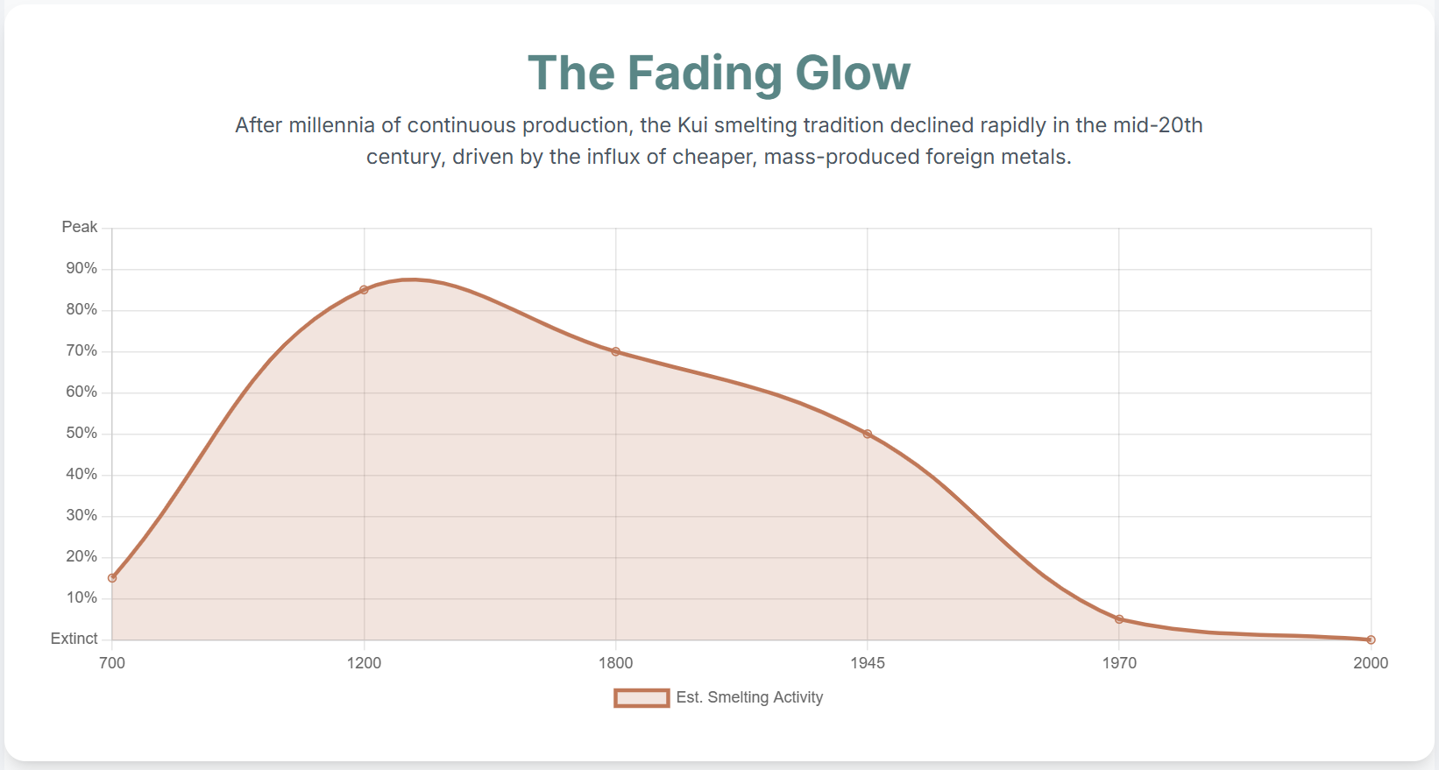
Task: Click the legend color box for Smelting Activity
Action: pyautogui.click(x=642, y=697)
